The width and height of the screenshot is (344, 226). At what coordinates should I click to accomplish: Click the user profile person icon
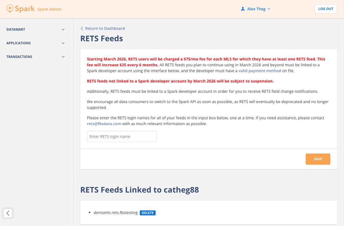[243, 9]
